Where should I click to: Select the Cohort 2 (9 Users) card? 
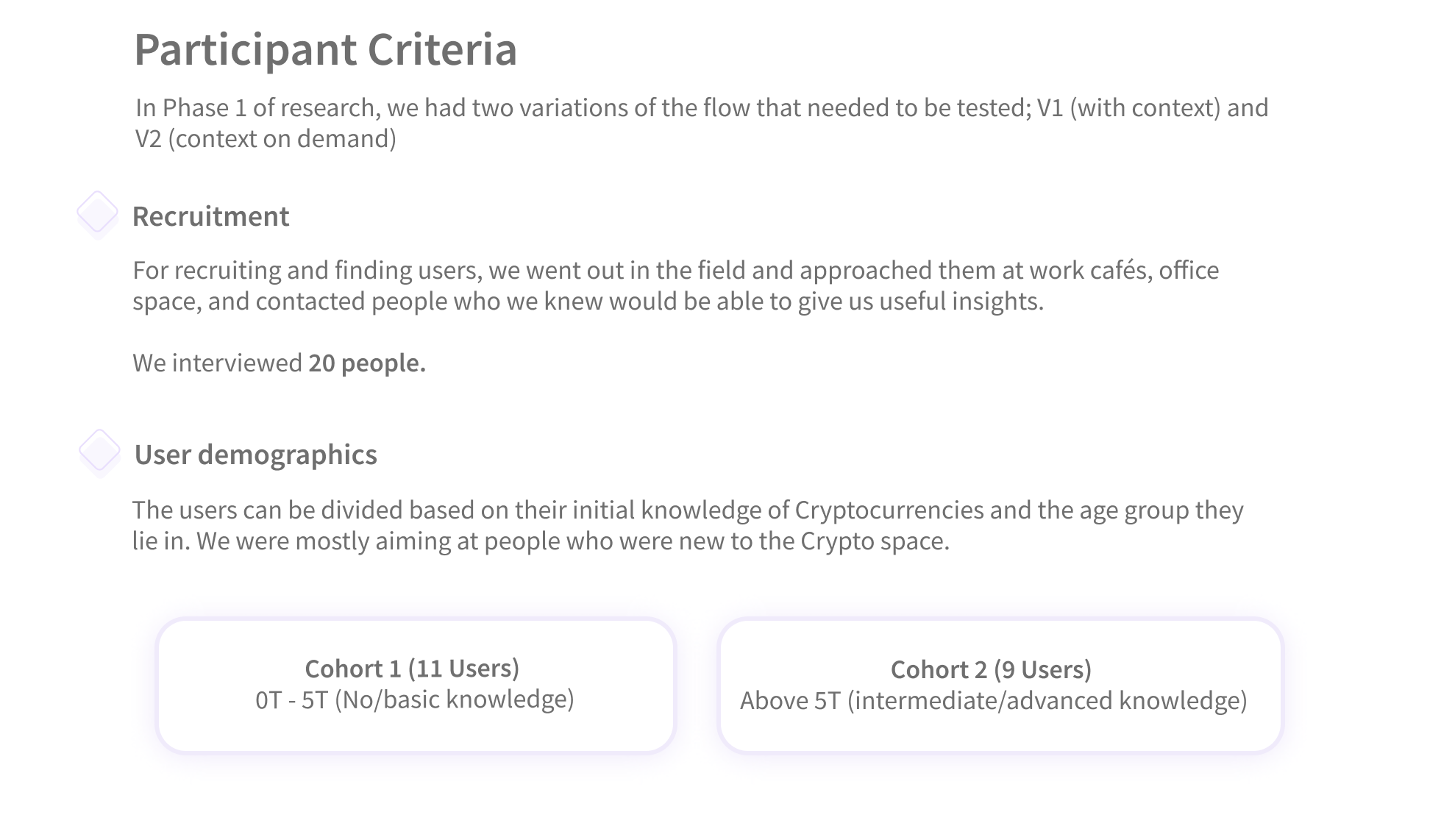coord(1000,686)
